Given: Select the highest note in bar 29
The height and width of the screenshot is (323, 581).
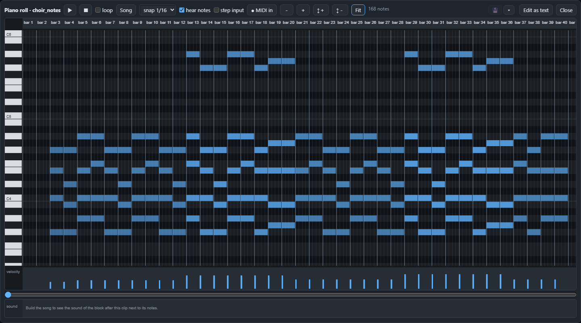Looking at the screenshot, I should point(411,54).
